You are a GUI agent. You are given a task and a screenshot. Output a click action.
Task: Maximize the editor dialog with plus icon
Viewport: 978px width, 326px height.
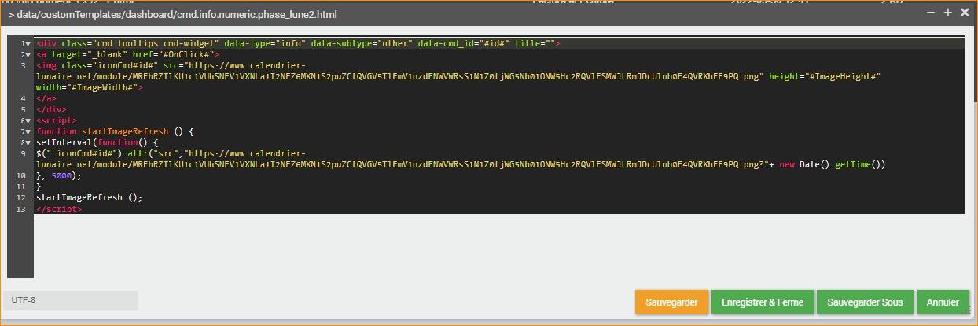[947, 13]
